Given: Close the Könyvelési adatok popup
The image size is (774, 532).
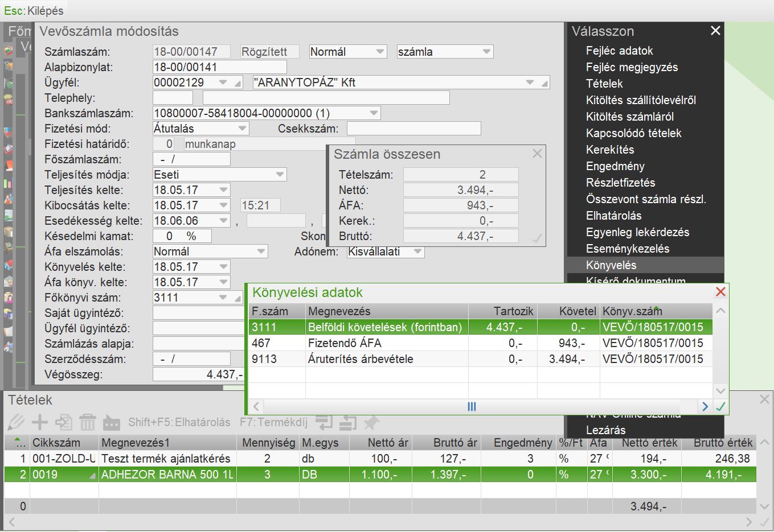Looking at the screenshot, I should pos(720,292).
